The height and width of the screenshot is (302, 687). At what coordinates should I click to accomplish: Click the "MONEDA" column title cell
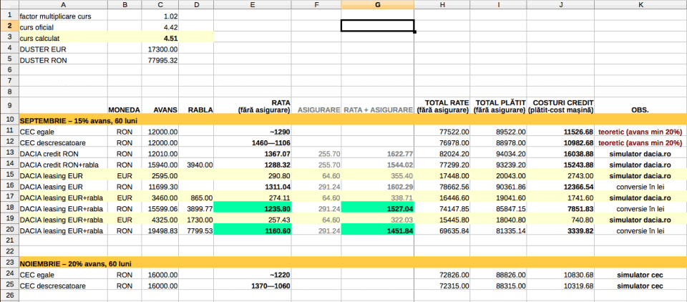tap(125, 110)
